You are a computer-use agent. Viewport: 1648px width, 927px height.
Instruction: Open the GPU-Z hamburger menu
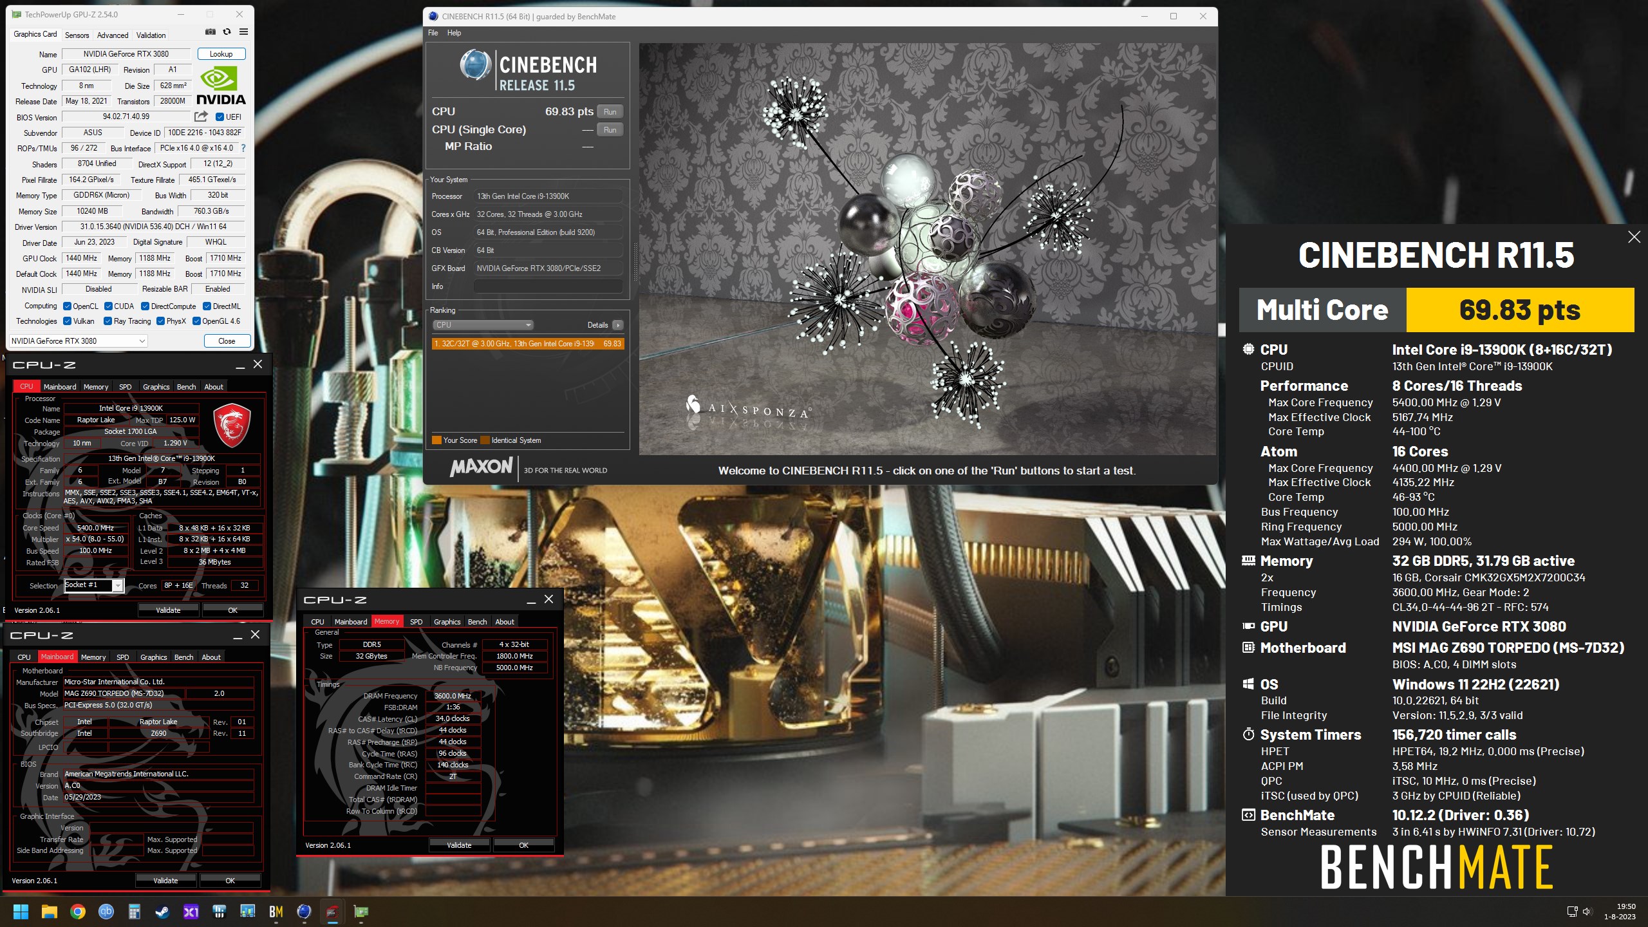(x=243, y=32)
